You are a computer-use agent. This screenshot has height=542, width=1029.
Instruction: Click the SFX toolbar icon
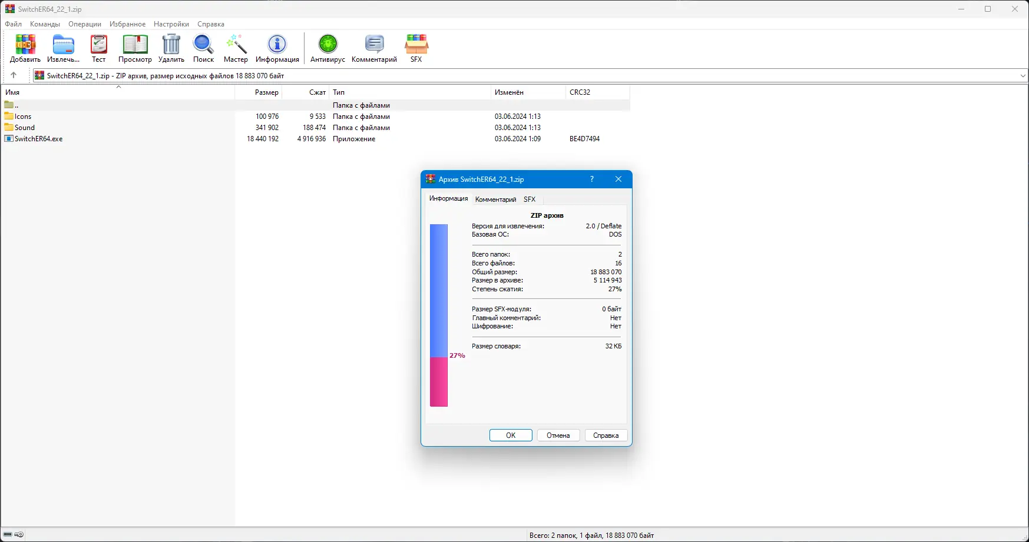coord(416,45)
